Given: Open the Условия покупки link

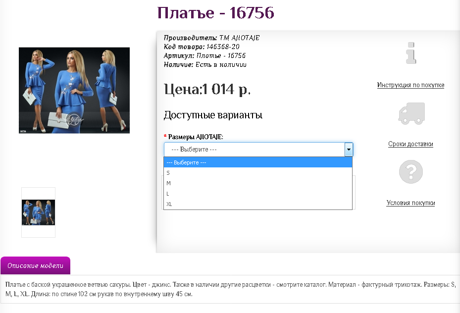Looking at the screenshot, I should click(x=410, y=203).
